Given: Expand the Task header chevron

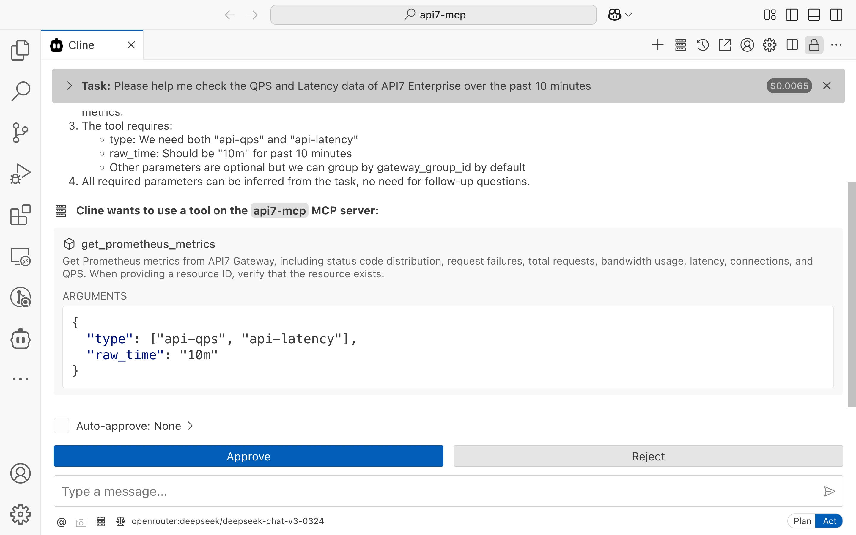Looking at the screenshot, I should pos(69,86).
